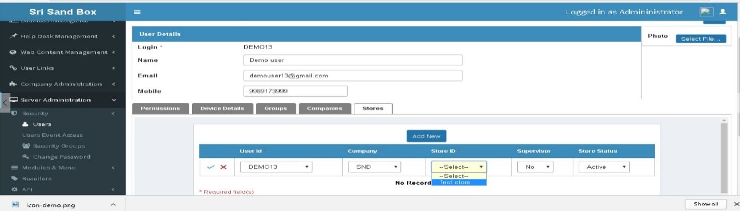
Task: Click the Change Password key icon
Action: tap(26, 157)
